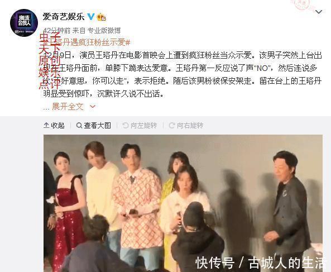Click the premiere photo in the post
331x272 pixels.
point(183,203)
